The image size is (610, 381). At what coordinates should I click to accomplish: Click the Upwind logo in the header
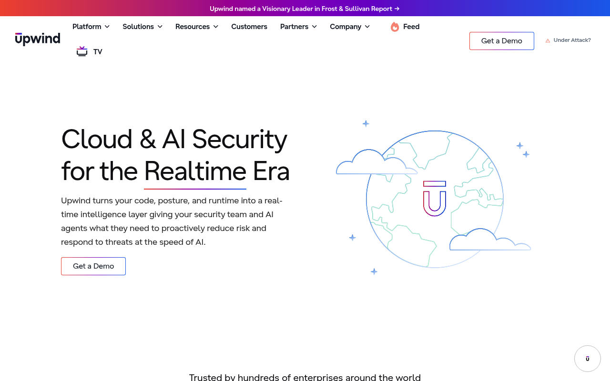pos(38,39)
